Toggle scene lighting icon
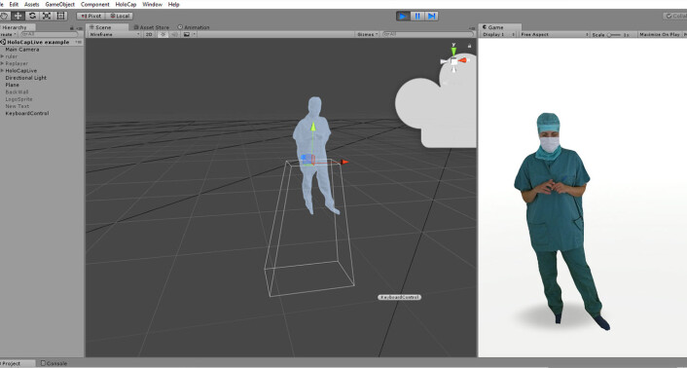The image size is (687, 368). click(163, 34)
